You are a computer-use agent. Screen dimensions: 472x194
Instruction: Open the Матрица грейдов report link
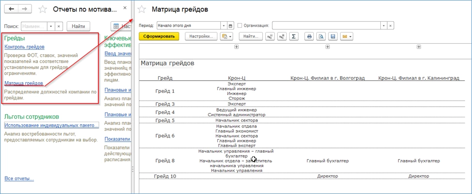24,83
